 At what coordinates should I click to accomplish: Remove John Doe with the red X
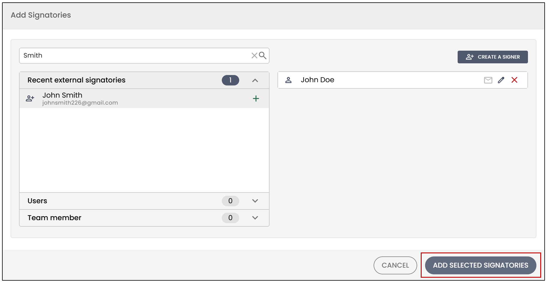(x=514, y=80)
